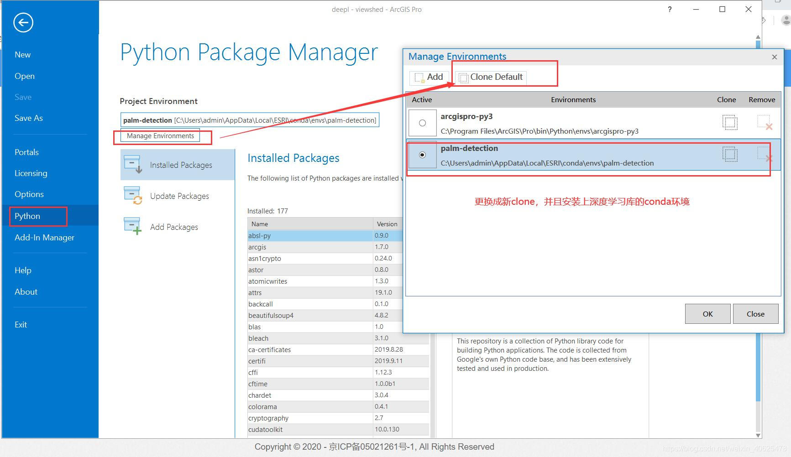Screen dimensions: 791x457
Task: Click OK in Manage Environments dialog
Action: [x=707, y=314]
